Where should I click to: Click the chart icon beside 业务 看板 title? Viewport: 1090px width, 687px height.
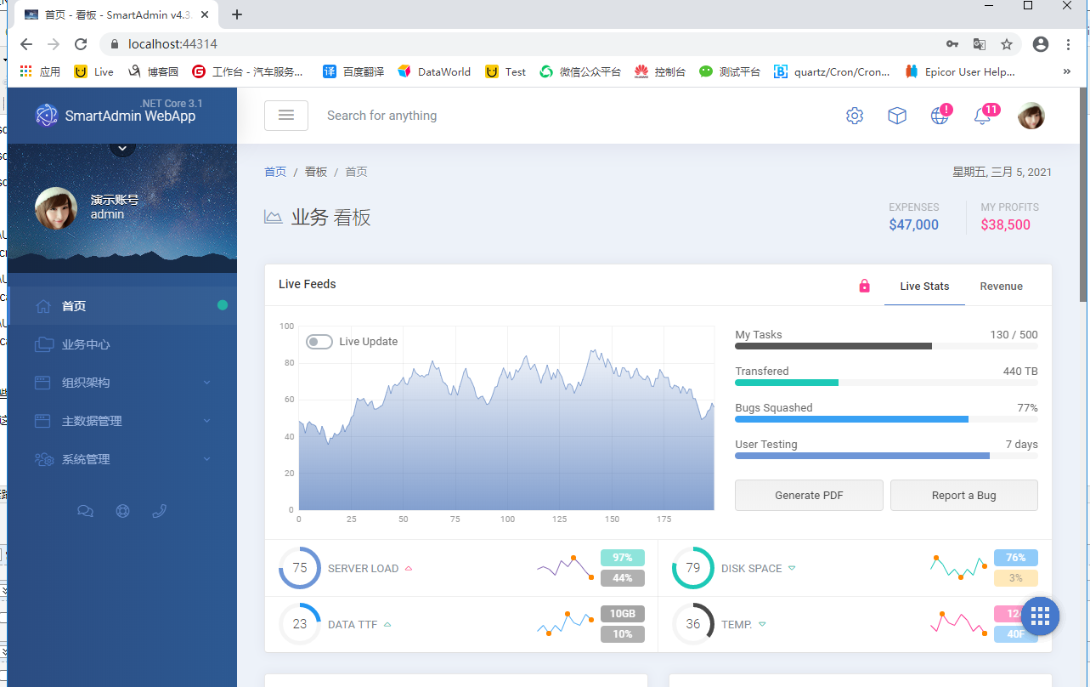(273, 217)
